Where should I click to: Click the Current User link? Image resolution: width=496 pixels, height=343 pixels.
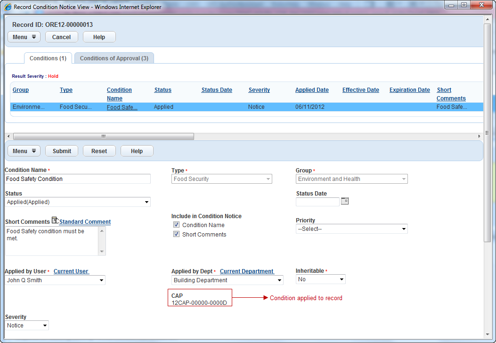tap(71, 271)
